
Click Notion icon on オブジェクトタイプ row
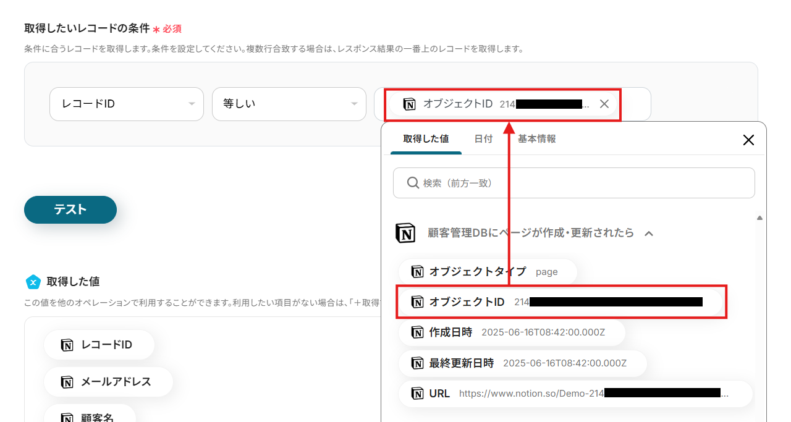point(418,272)
